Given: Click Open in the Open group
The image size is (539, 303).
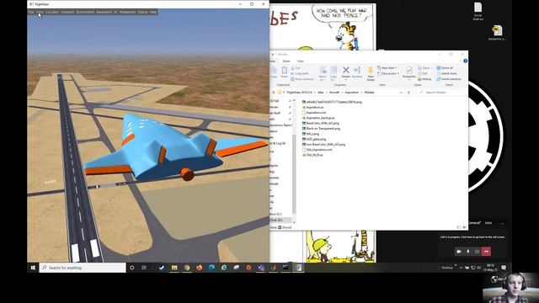Looking at the screenshot, I should [x=424, y=68].
